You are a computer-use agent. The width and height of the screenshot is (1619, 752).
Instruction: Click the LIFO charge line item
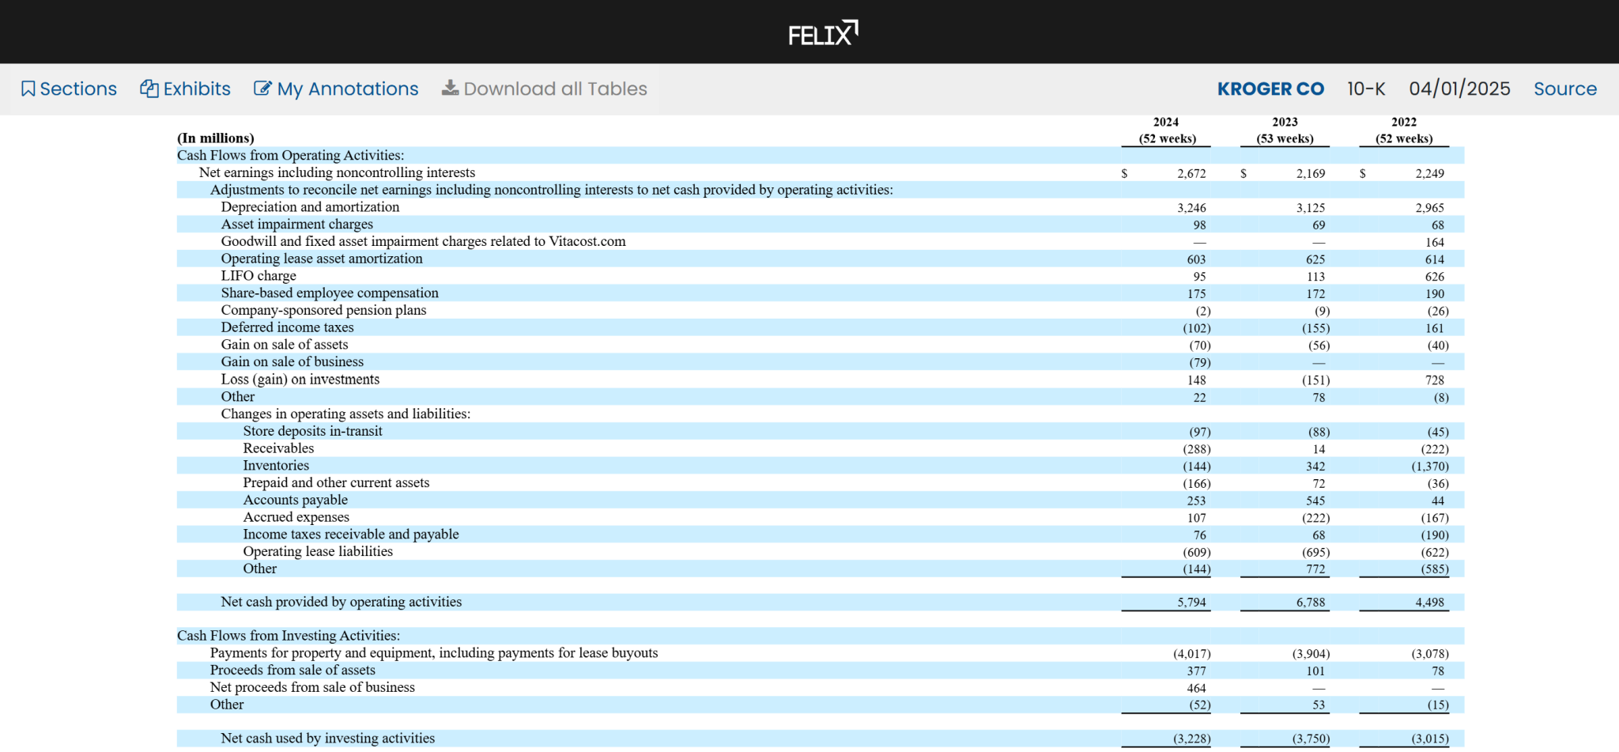coord(259,276)
